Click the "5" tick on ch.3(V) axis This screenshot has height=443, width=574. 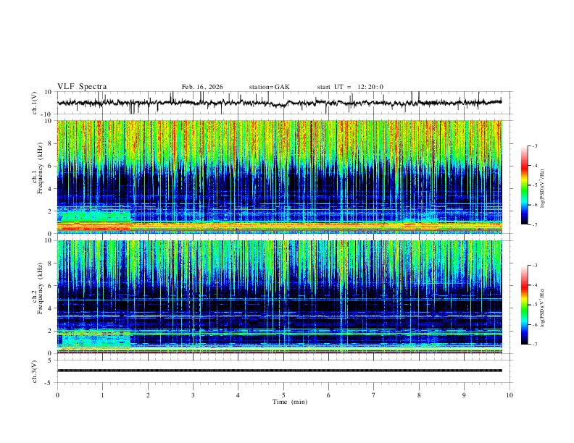click(50, 360)
